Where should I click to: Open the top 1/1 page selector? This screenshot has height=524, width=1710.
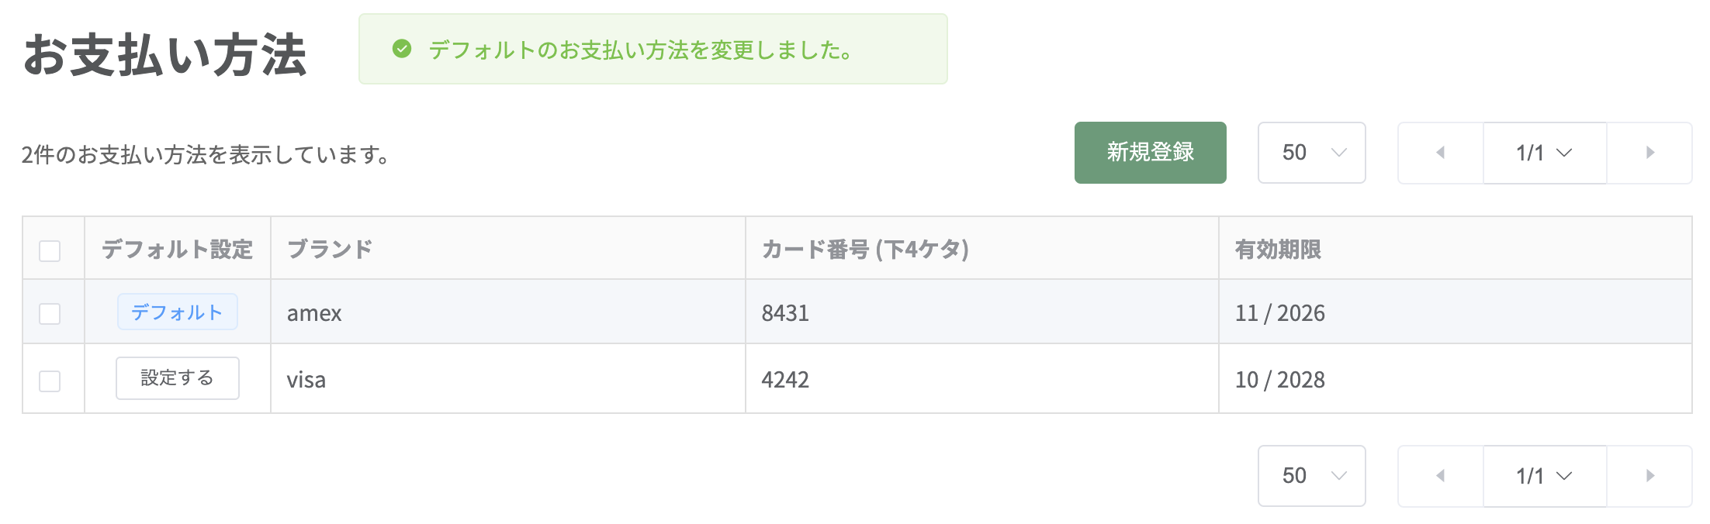(x=1545, y=153)
